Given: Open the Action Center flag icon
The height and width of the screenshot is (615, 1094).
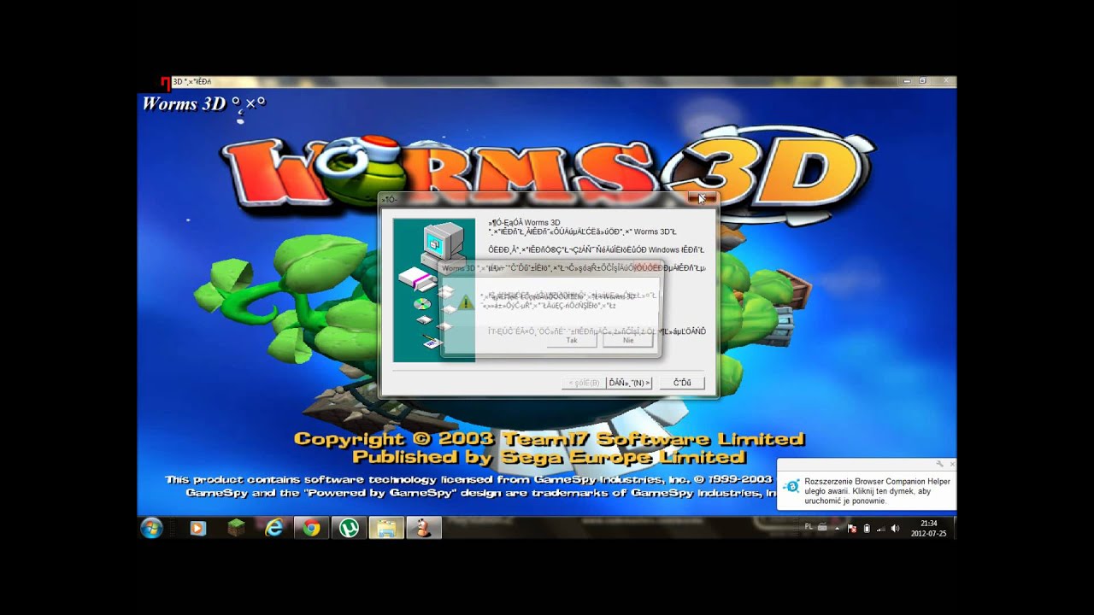Looking at the screenshot, I should (851, 529).
